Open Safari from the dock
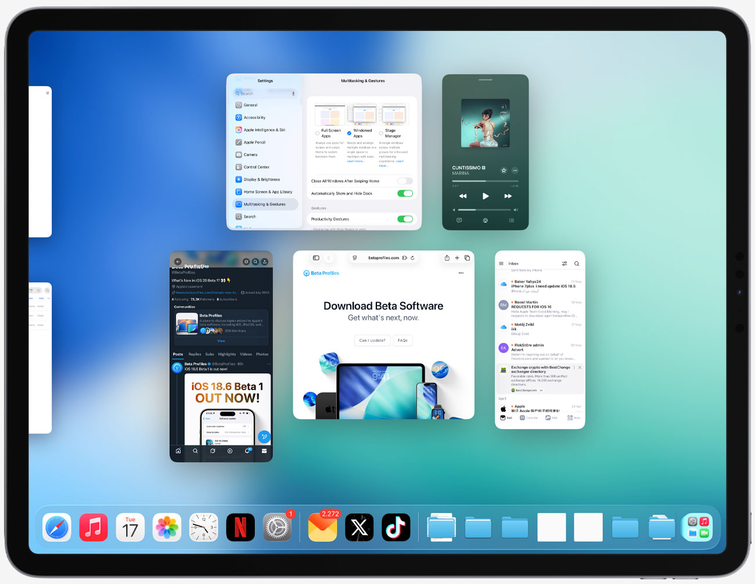755x584 pixels. [57, 528]
